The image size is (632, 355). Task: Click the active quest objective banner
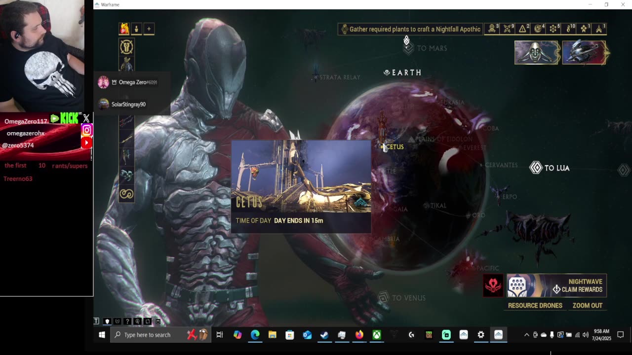(410, 29)
